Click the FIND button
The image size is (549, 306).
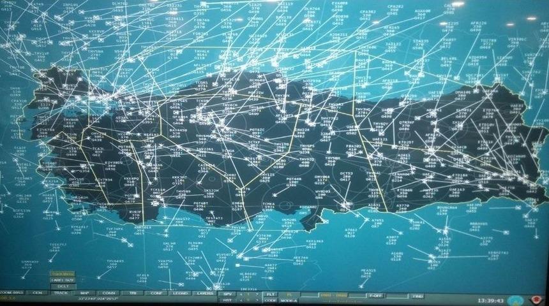[x=417, y=296]
